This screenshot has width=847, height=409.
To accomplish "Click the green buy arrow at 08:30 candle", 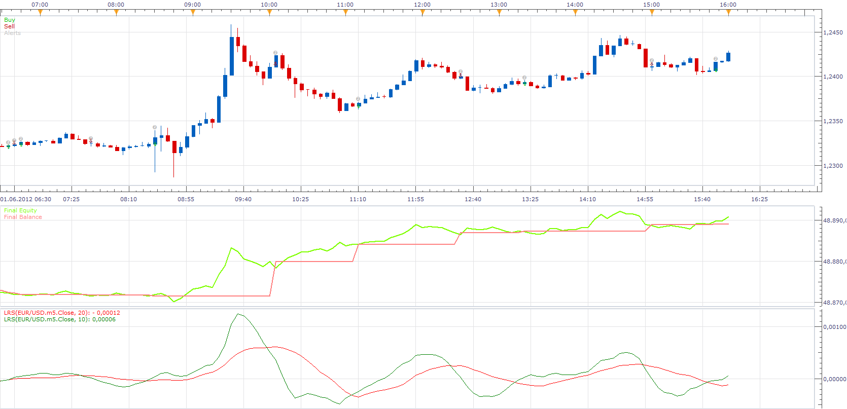I will coord(155,145).
